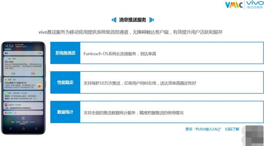Tap the blue app icon in the first notification

click(x=6, y=59)
